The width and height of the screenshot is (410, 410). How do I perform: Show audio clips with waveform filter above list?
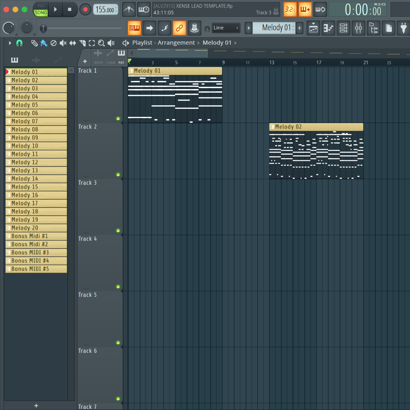[36, 60]
